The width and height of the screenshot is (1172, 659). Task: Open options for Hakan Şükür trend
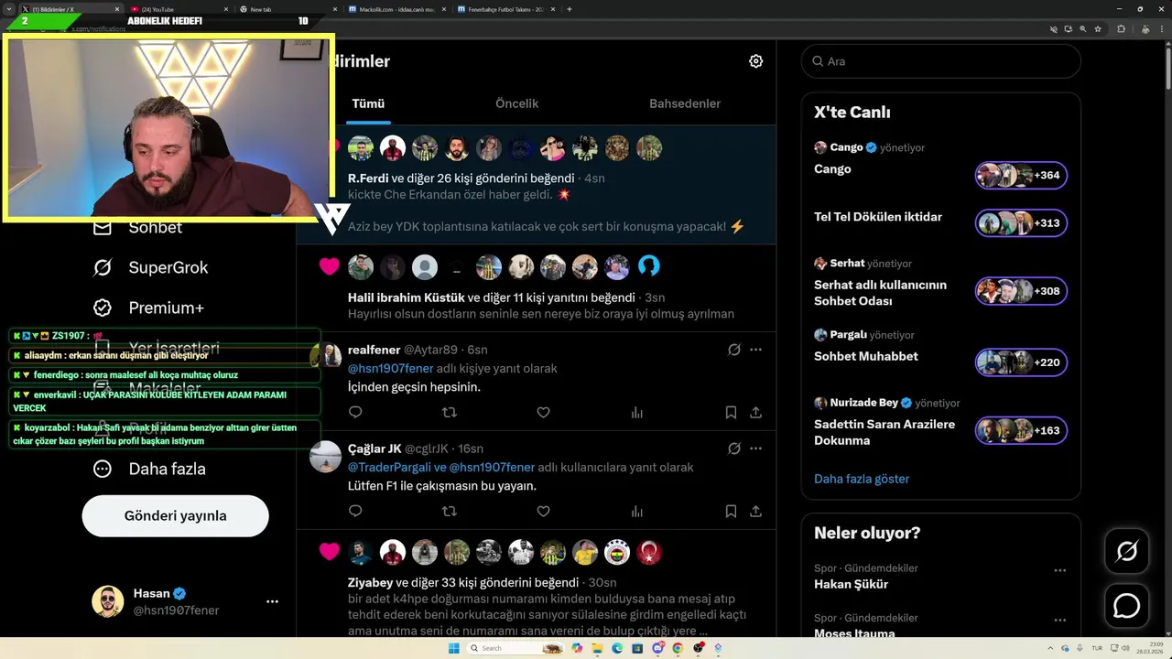pyautogui.click(x=1059, y=570)
